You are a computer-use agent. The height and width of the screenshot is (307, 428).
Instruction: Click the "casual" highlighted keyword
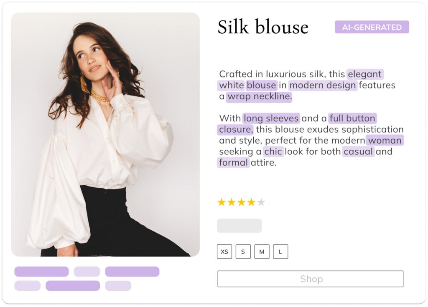click(x=358, y=151)
